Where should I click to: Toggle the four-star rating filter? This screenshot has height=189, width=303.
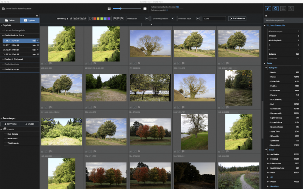tap(82, 18)
